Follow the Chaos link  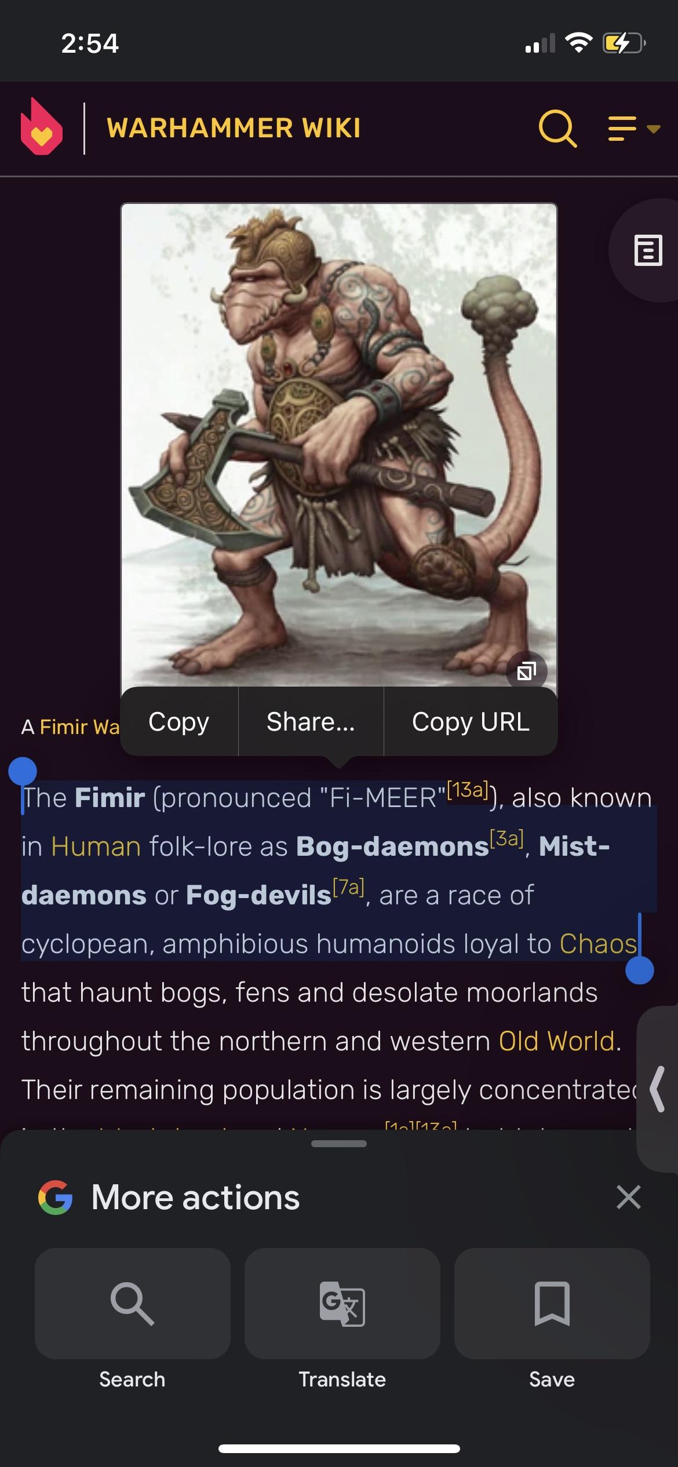click(598, 944)
